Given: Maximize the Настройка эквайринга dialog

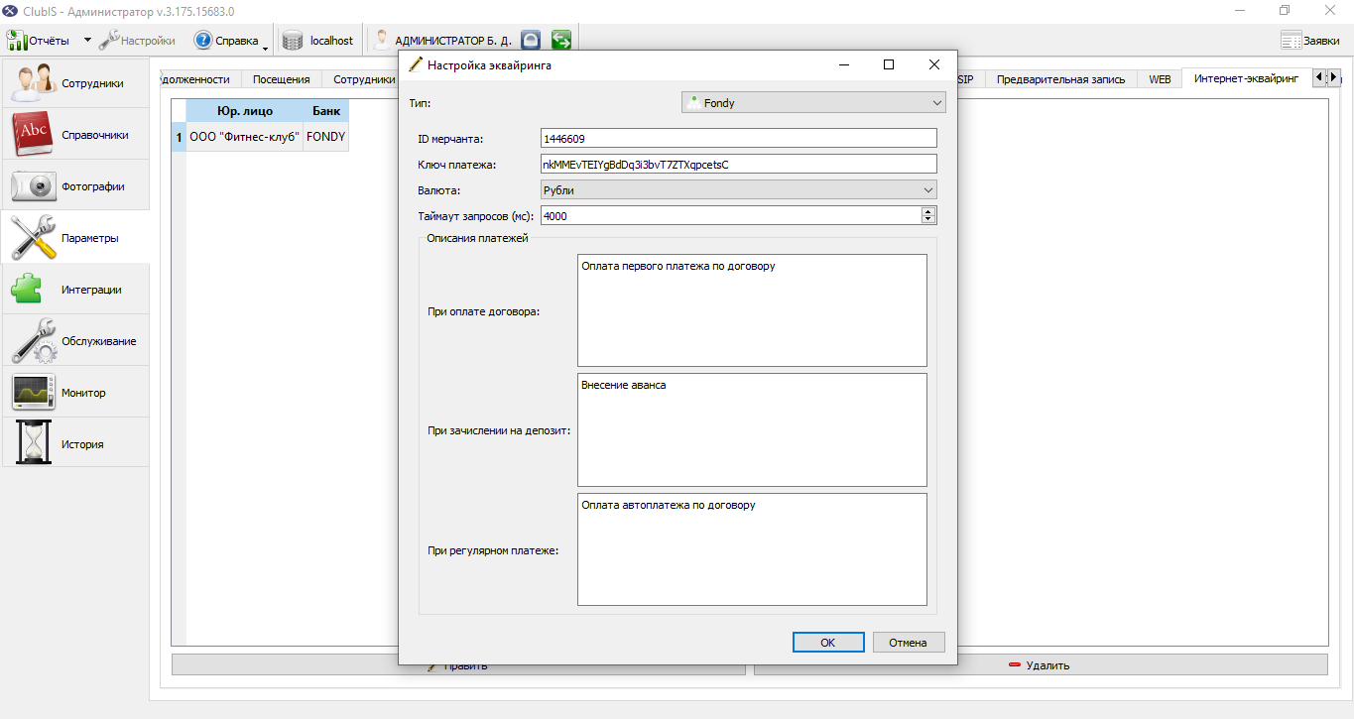Looking at the screenshot, I should tap(889, 65).
